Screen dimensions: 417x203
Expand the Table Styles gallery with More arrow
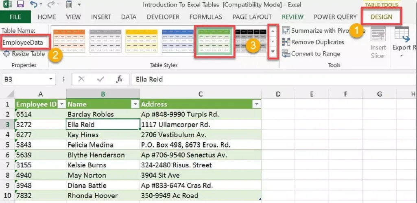(273, 52)
